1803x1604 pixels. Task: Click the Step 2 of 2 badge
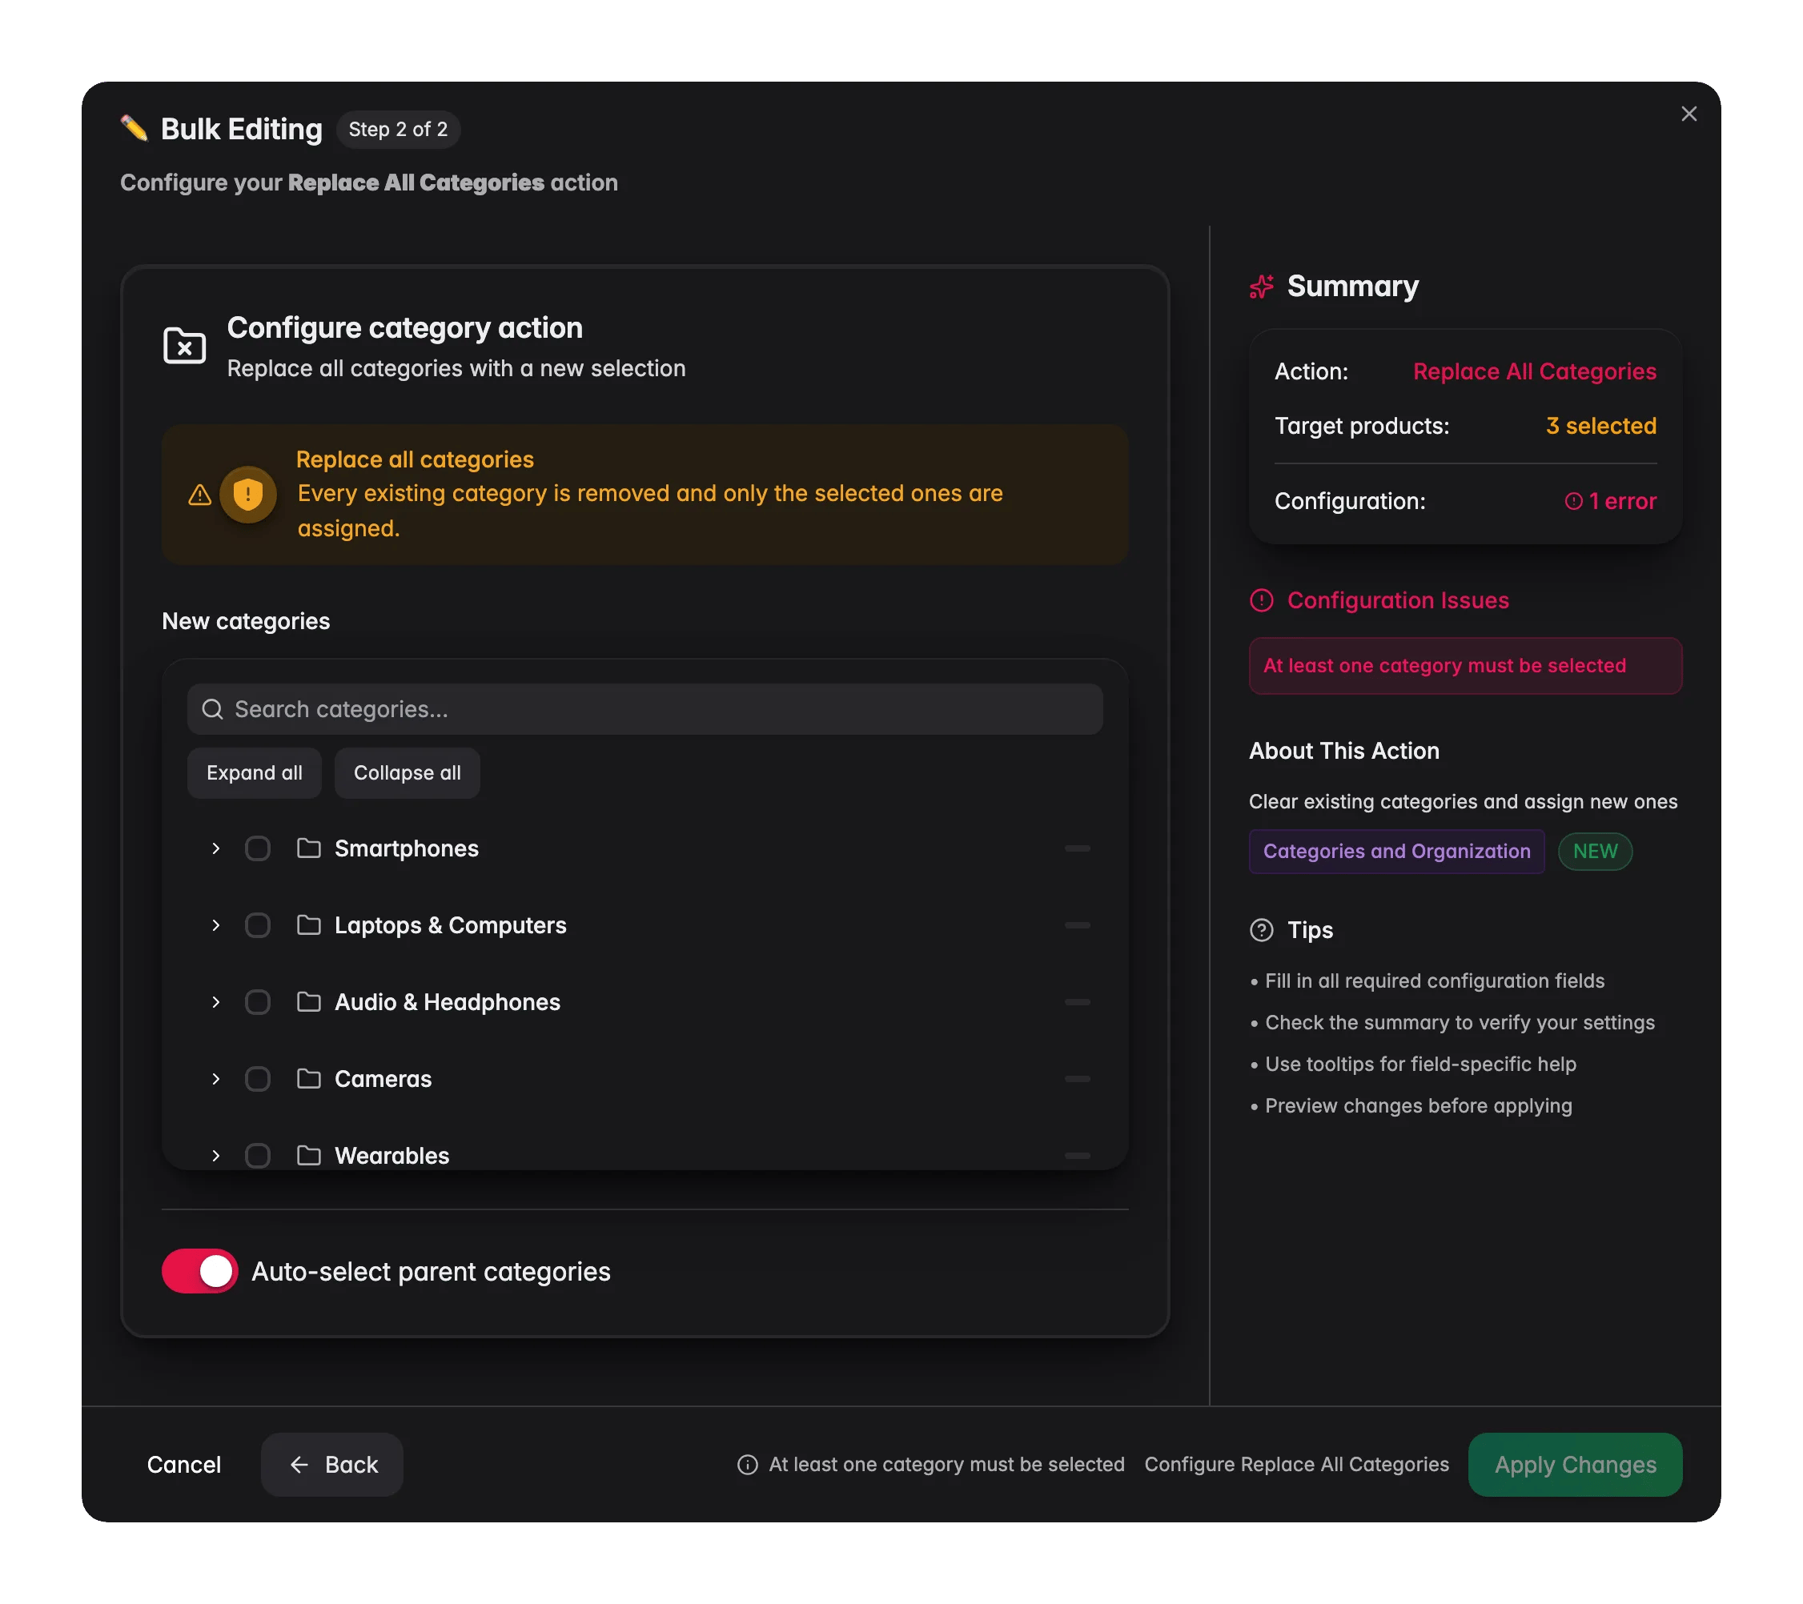click(x=398, y=130)
